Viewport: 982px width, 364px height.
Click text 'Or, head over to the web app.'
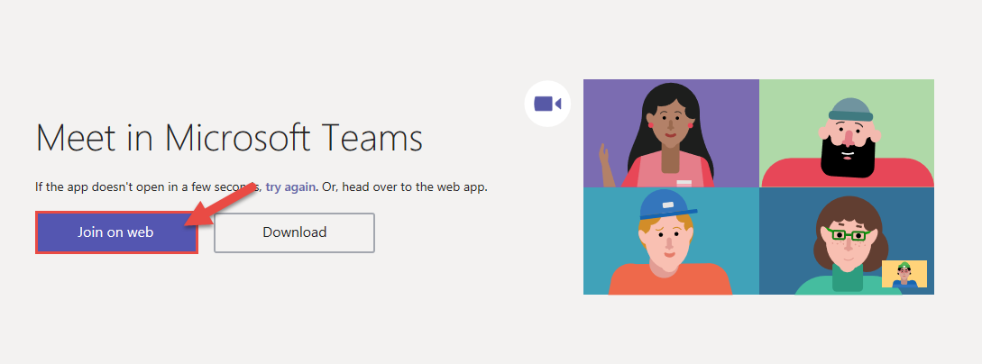coord(405,187)
